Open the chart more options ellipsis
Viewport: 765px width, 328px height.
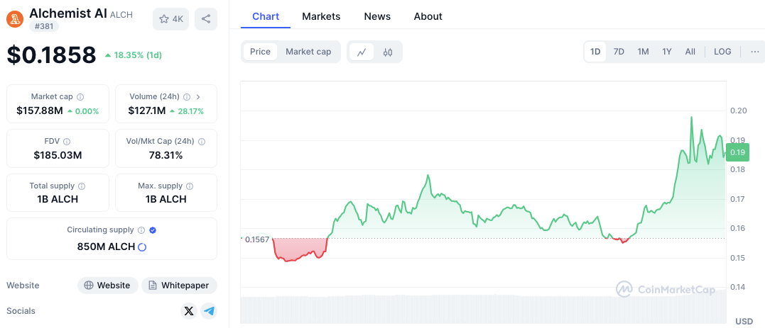coord(755,52)
